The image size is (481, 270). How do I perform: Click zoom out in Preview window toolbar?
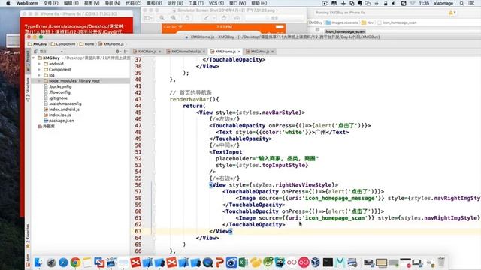click(162, 18)
